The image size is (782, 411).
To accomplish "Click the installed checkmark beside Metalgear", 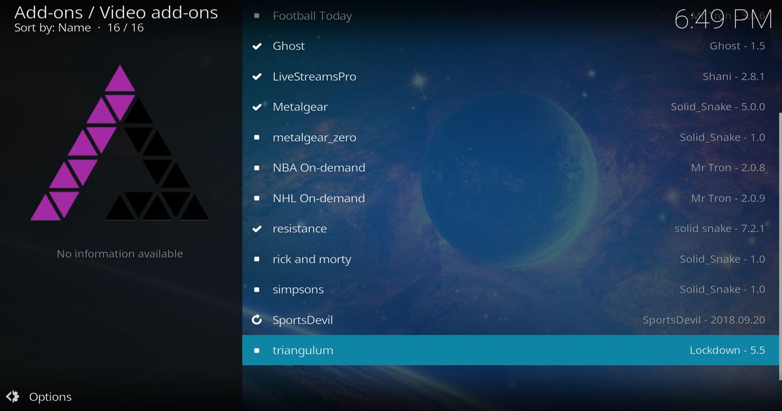I will coord(257,107).
